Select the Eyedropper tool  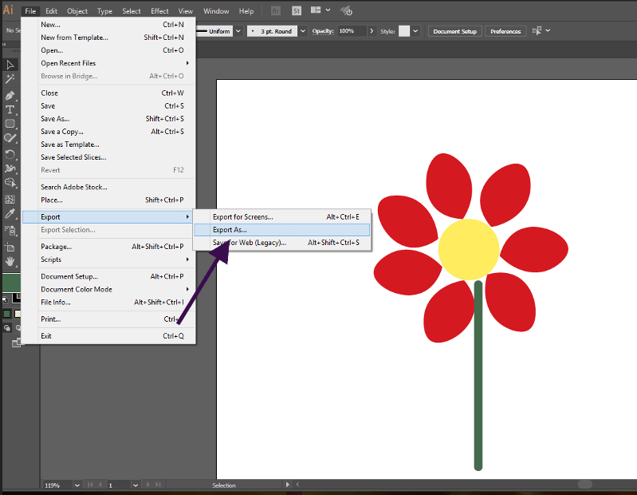[x=10, y=214]
